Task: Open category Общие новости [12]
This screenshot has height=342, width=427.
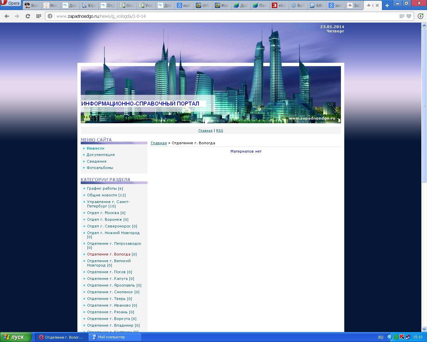Action: pos(106,195)
